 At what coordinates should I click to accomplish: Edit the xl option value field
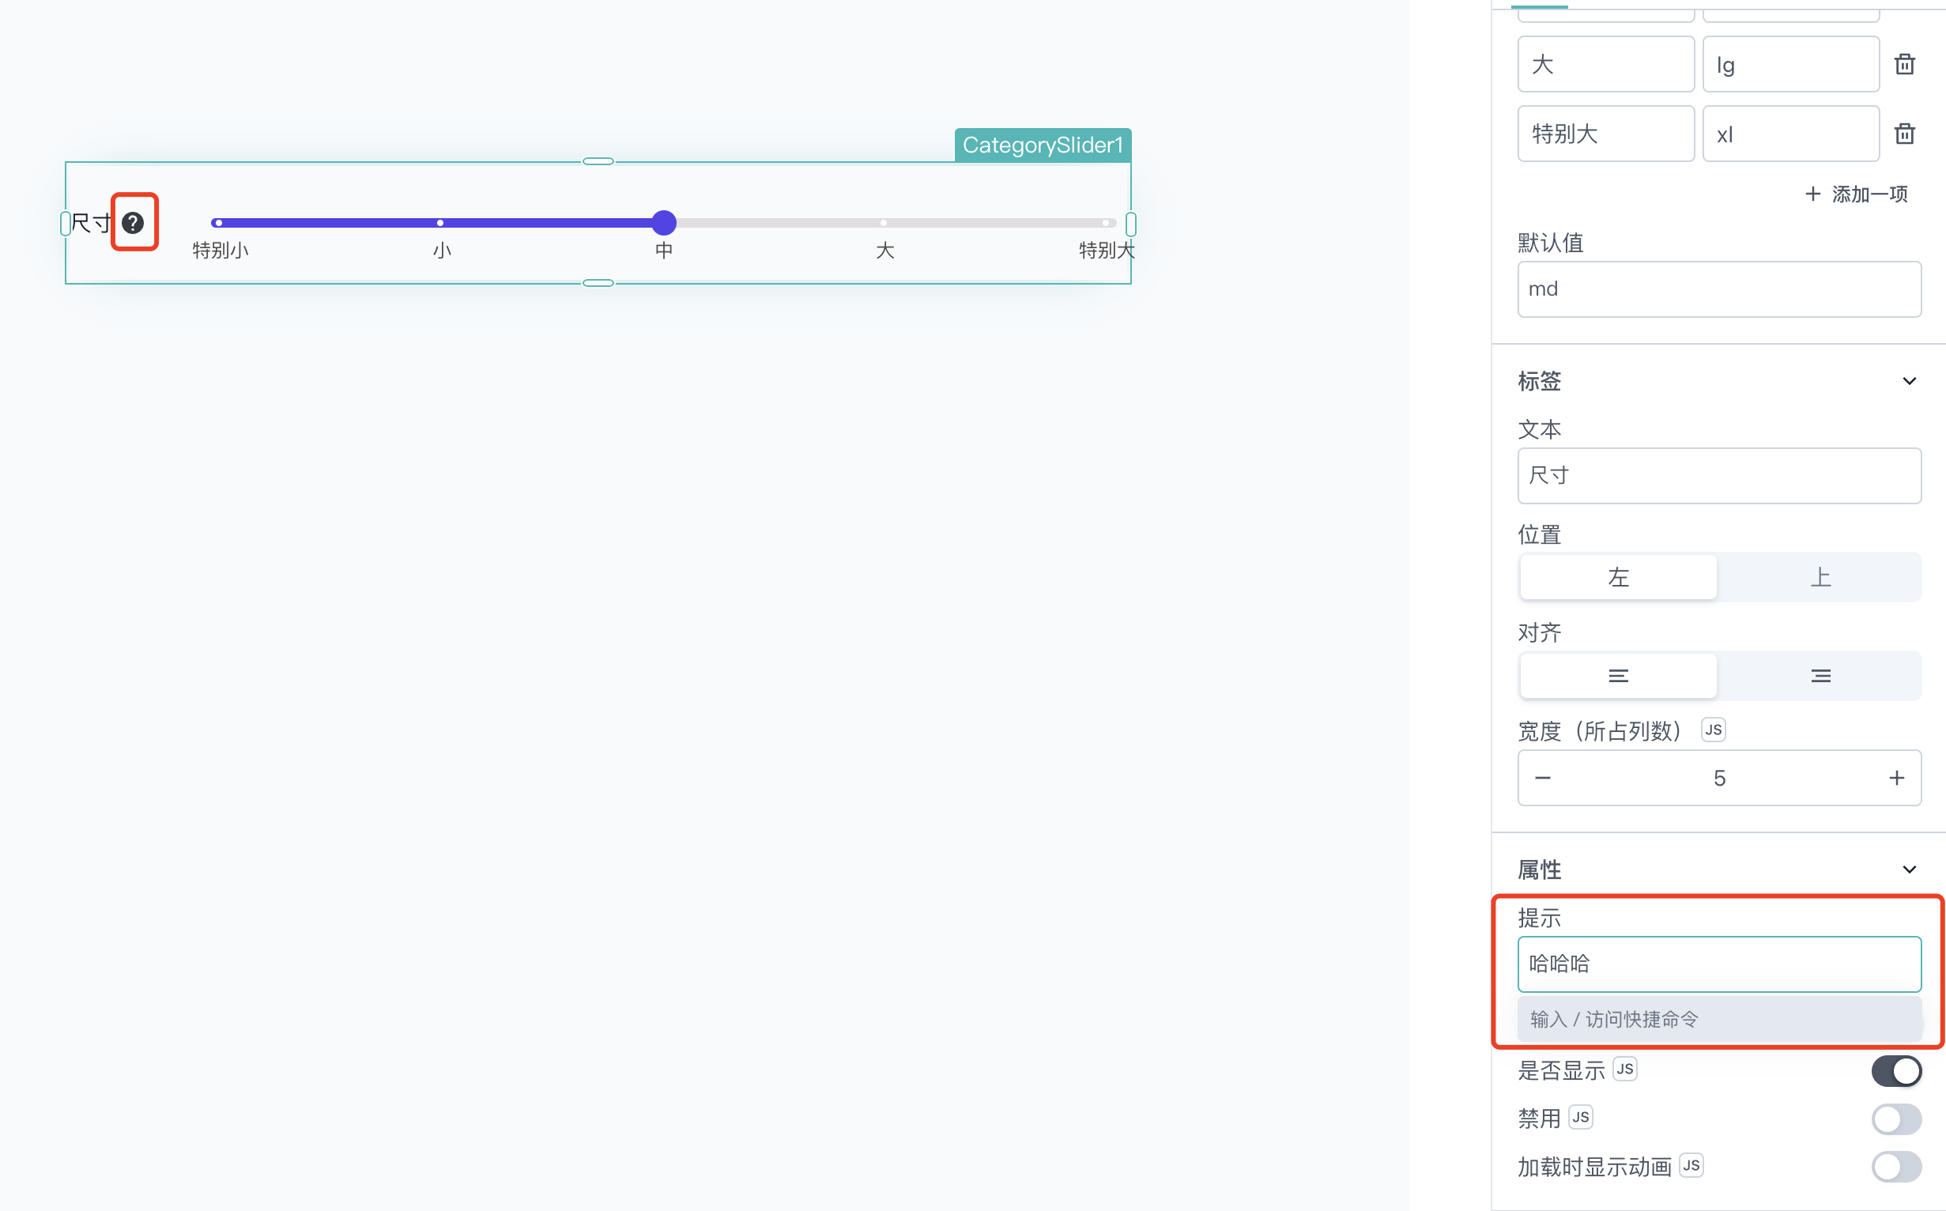click(x=1790, y=134)
